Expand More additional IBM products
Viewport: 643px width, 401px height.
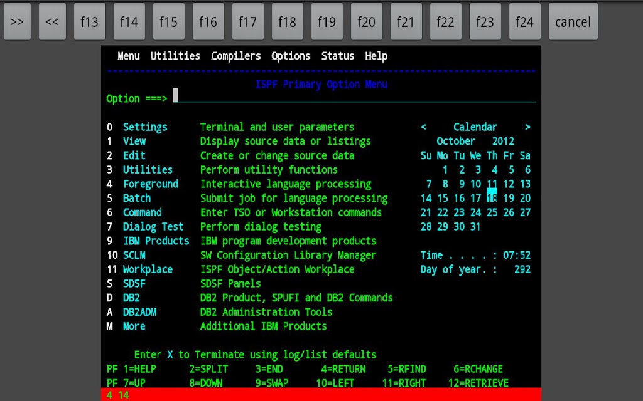tap(134, 326)
